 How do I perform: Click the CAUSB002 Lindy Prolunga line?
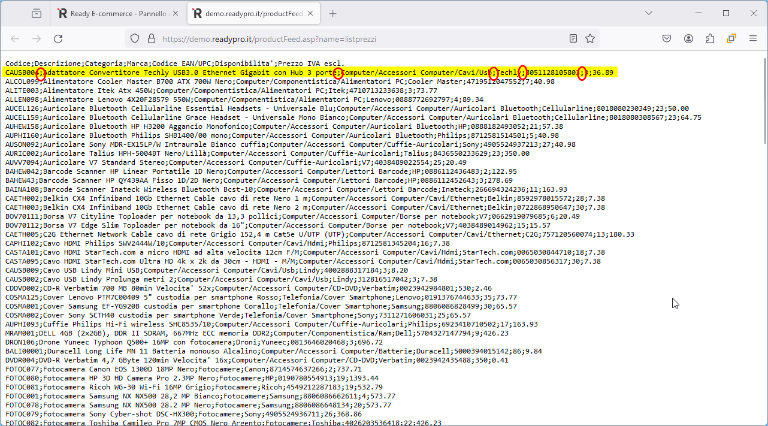(221, 279)
